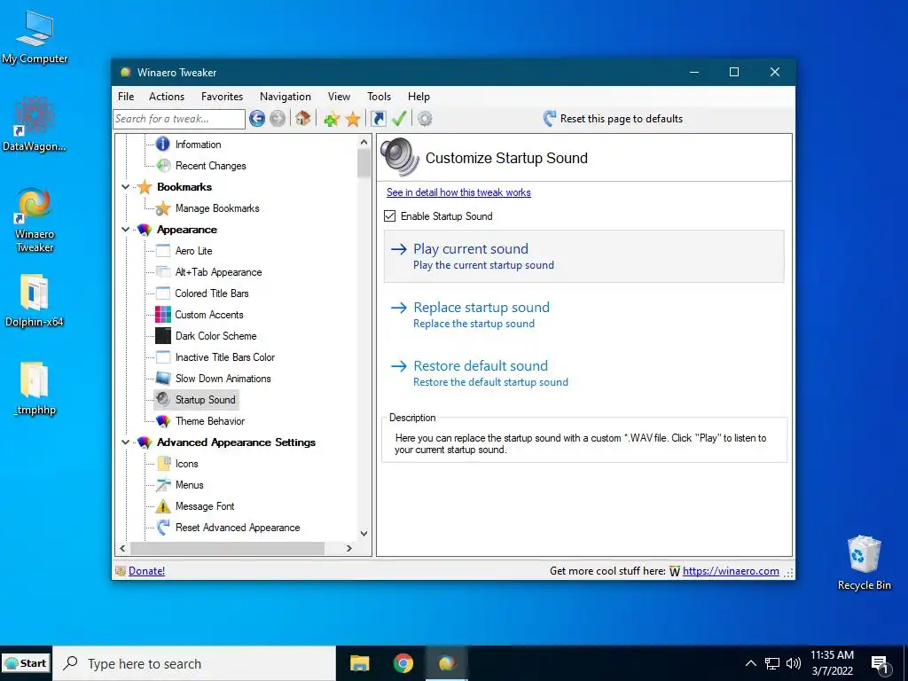Select My Computer desktop icon

(35, 37)
